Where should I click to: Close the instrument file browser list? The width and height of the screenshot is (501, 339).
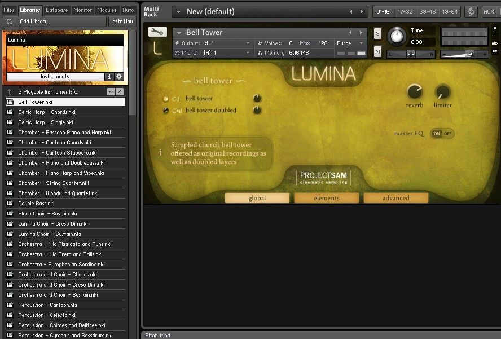(x=120, y=91)
